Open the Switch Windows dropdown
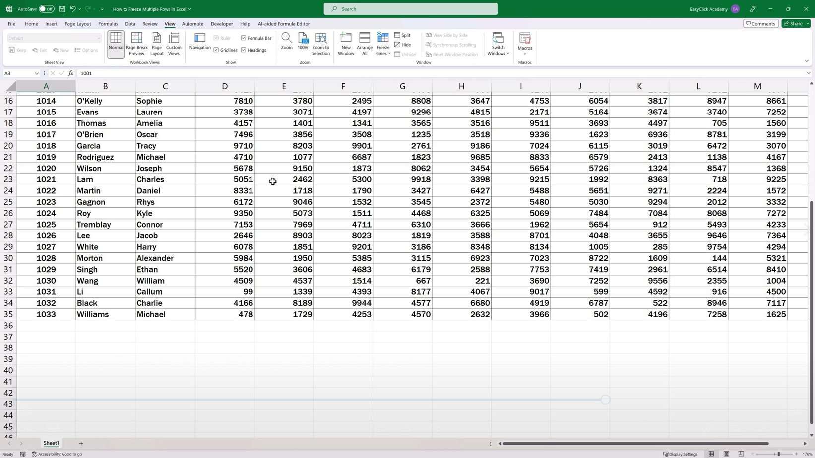 (498, 44)
